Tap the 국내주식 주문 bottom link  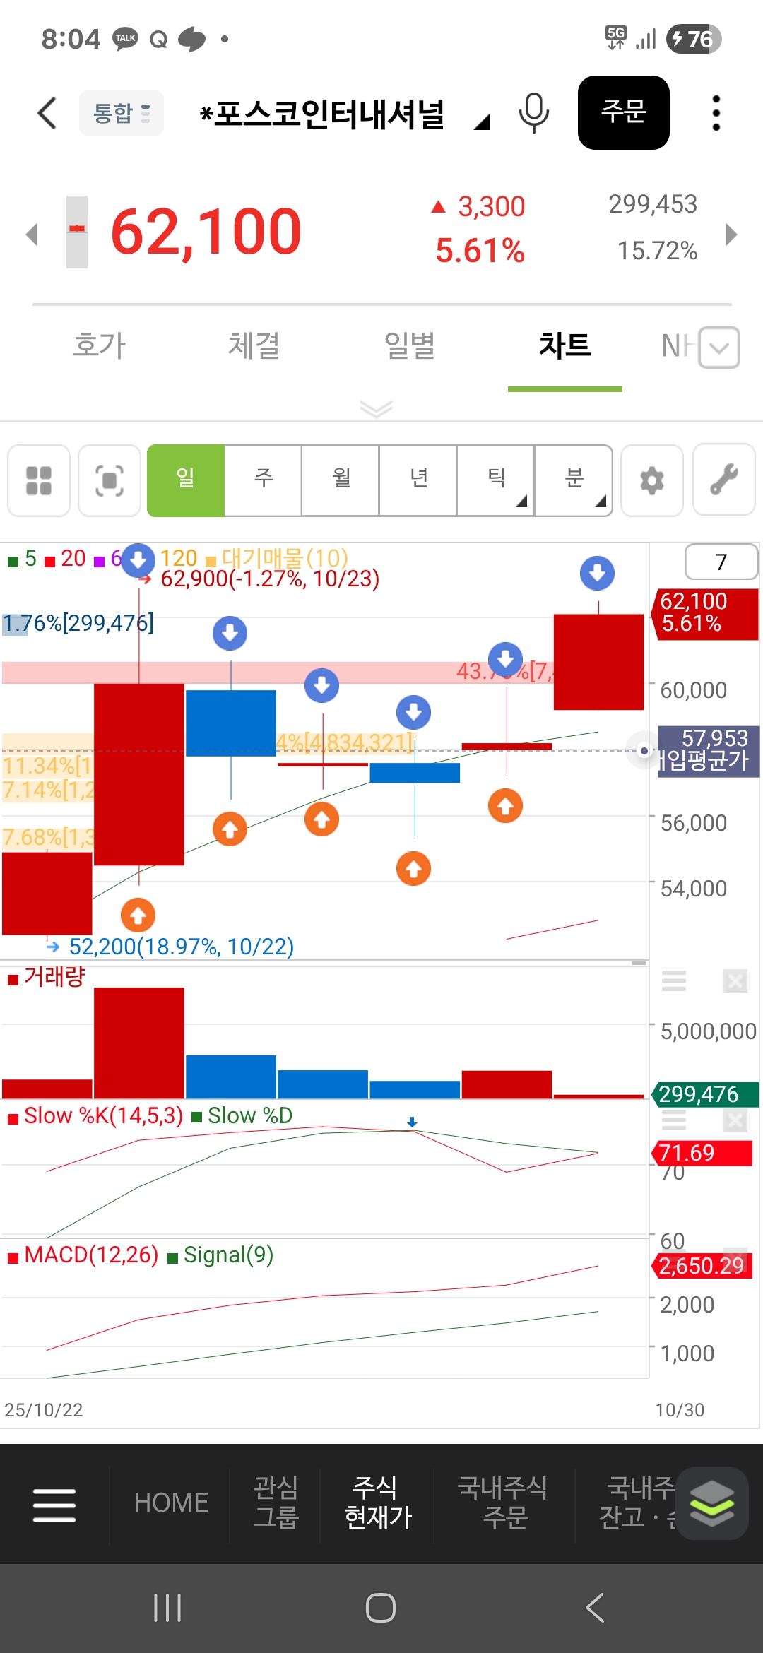[503, 1503]
